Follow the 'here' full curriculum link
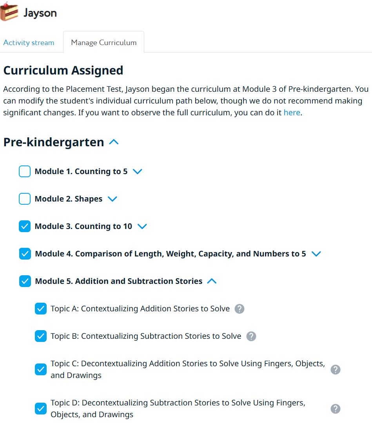372x427 pixels. tap(292, 113)
